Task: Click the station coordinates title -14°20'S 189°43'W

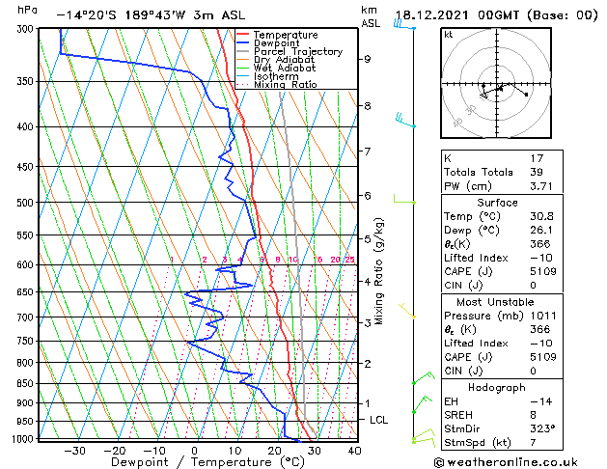Action: pos(122,15)
